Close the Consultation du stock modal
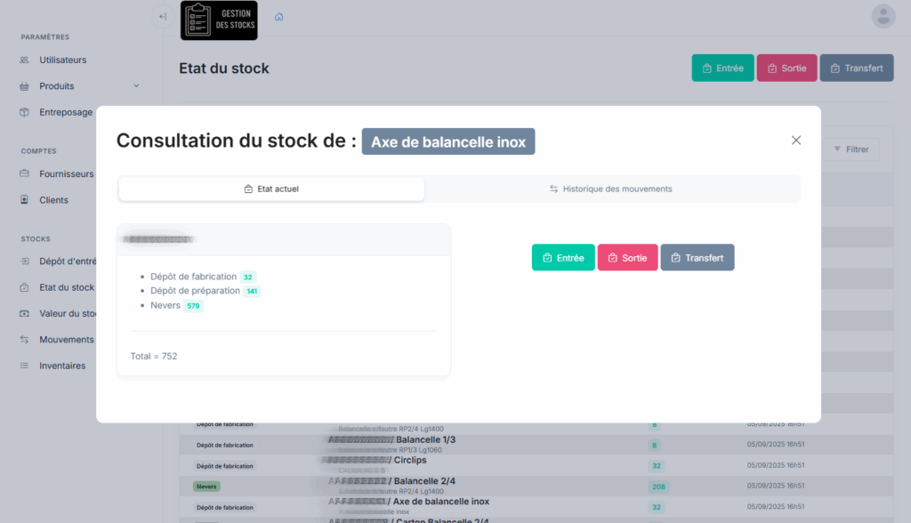The image size is (911, 523). point(796,140)
